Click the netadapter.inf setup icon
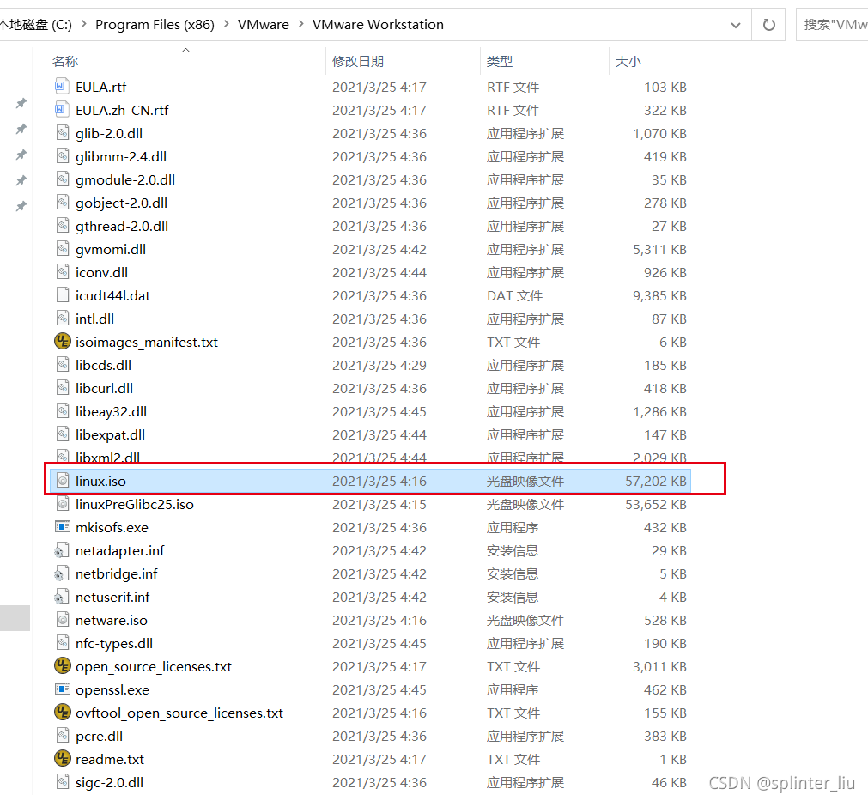Viewport: 868px width, 801px height. click(x=62, y=550)
